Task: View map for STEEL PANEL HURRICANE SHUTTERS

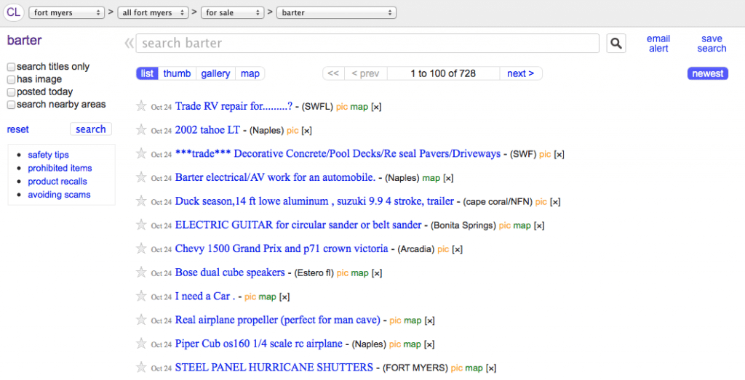Action: coord(474,368)
